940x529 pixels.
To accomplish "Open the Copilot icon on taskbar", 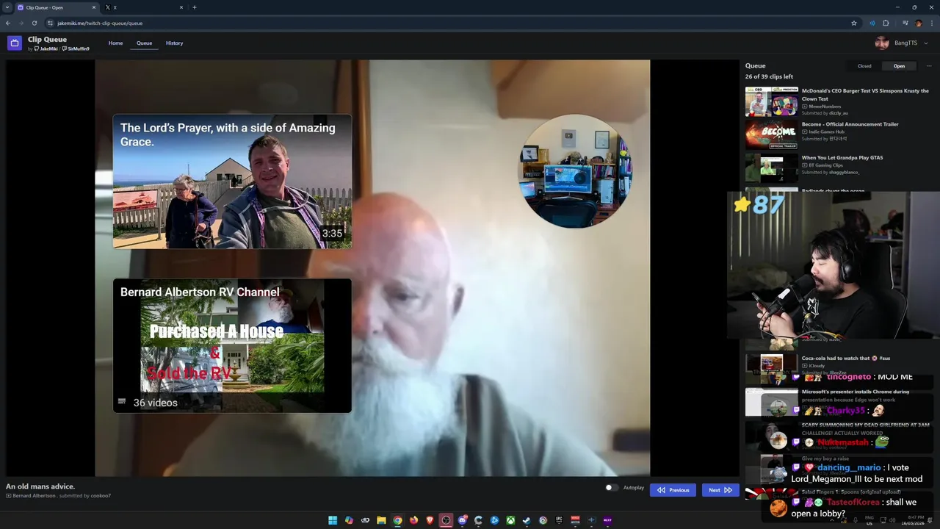I will point(349,520).
